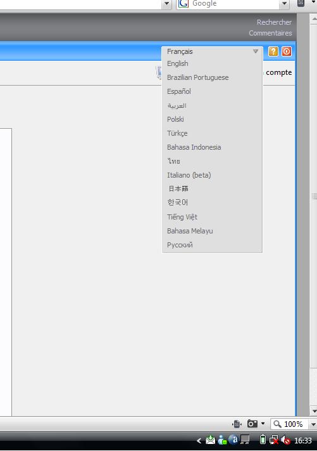Open the camera options dropdown arrow
Image resolution: width=317 pixels, height=451 pixels.
point(263,423)
